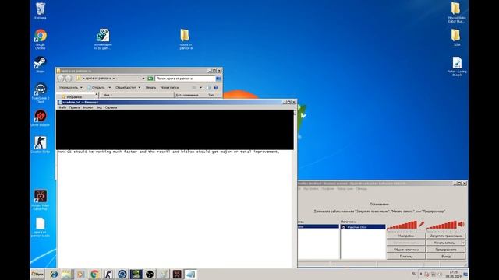The image size is (499, 280).
Task: Expand the Общий доступ dropdown in Explorer
Action: 128,87
